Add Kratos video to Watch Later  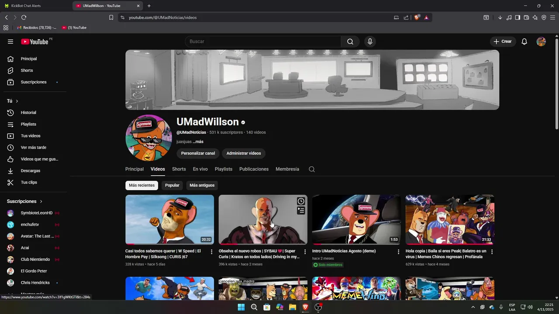click(301, 201)
